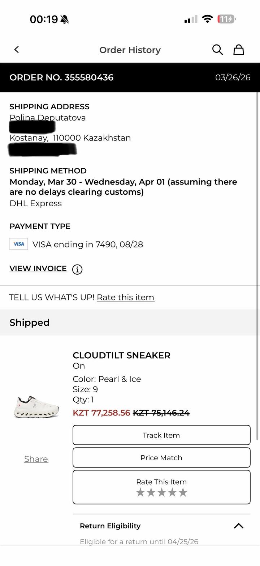
Task: Open search with magnifier icon
Action: tap(217, 50)
